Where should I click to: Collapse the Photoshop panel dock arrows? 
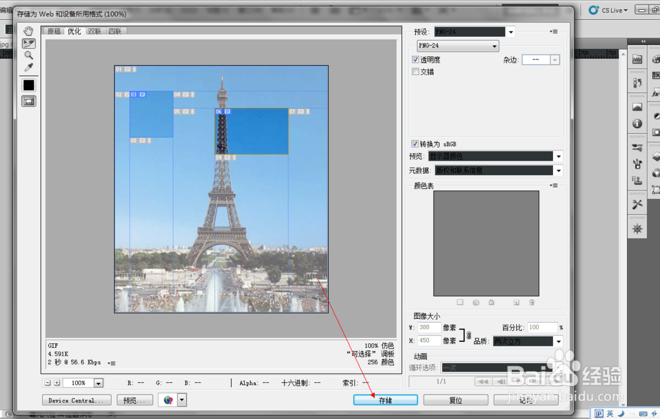click(x=643, y=42)
